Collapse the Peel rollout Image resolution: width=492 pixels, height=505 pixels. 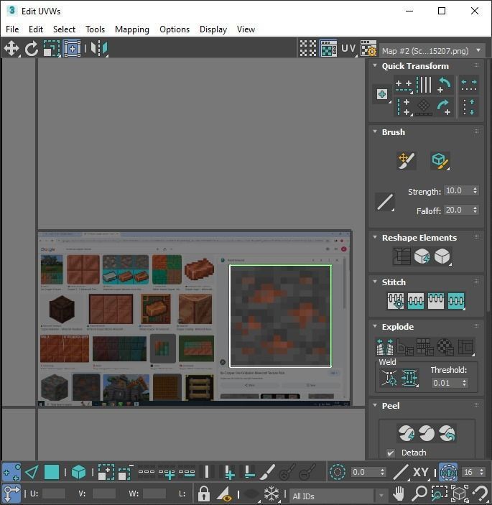click(375, 405)
